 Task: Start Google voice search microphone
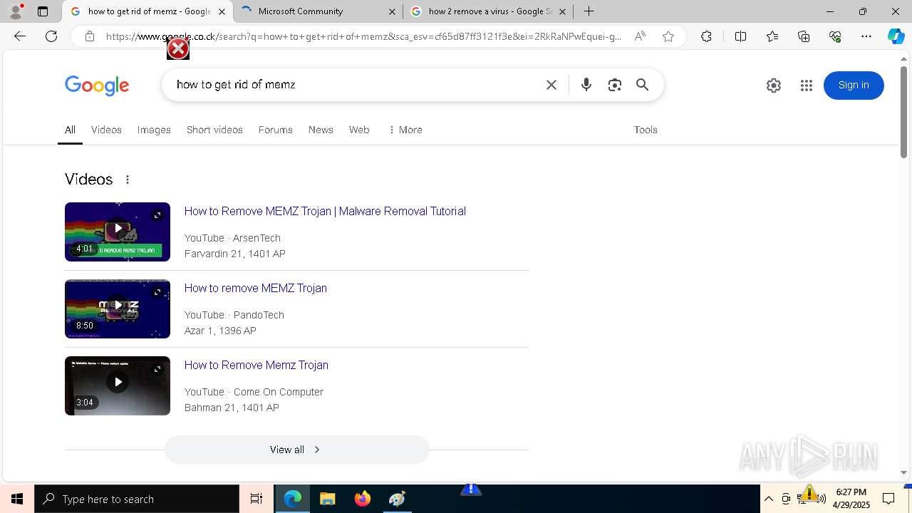[586, 85]
